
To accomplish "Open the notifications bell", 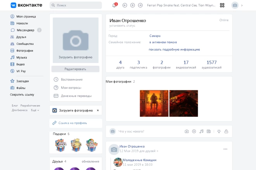I will (x=114, y=5).
